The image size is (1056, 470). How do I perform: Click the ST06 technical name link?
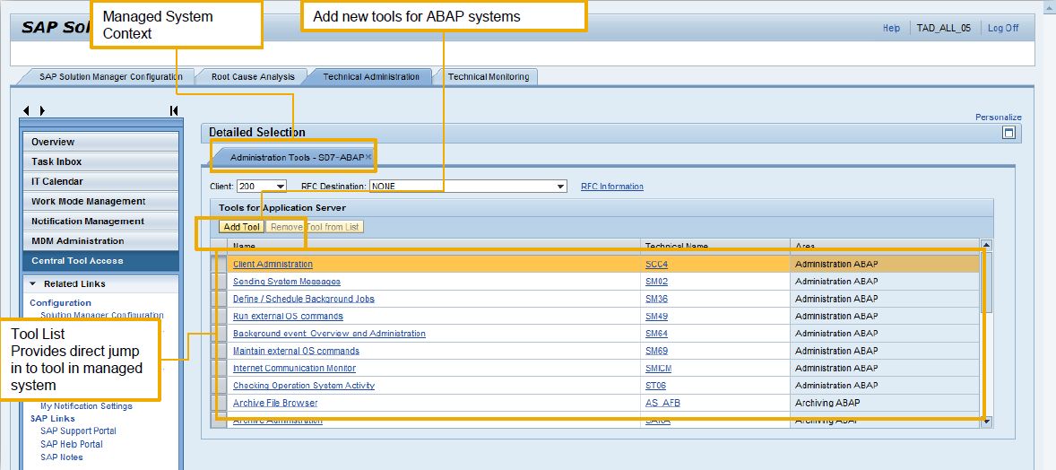(656, 386)
